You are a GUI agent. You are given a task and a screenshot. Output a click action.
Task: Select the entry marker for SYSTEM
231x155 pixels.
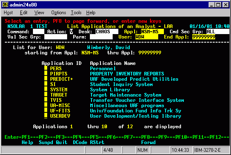click(46, 89)
